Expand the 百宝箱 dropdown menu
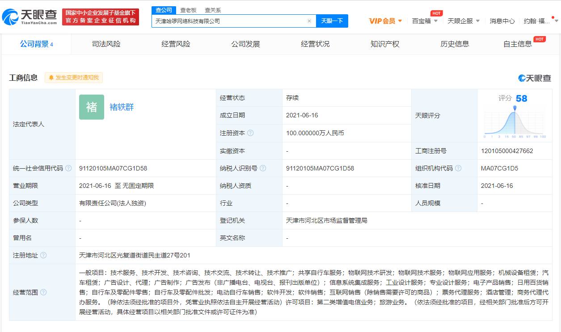Viewport: 561px width, 332px height. pyautogui.click(x=425, y=21)
